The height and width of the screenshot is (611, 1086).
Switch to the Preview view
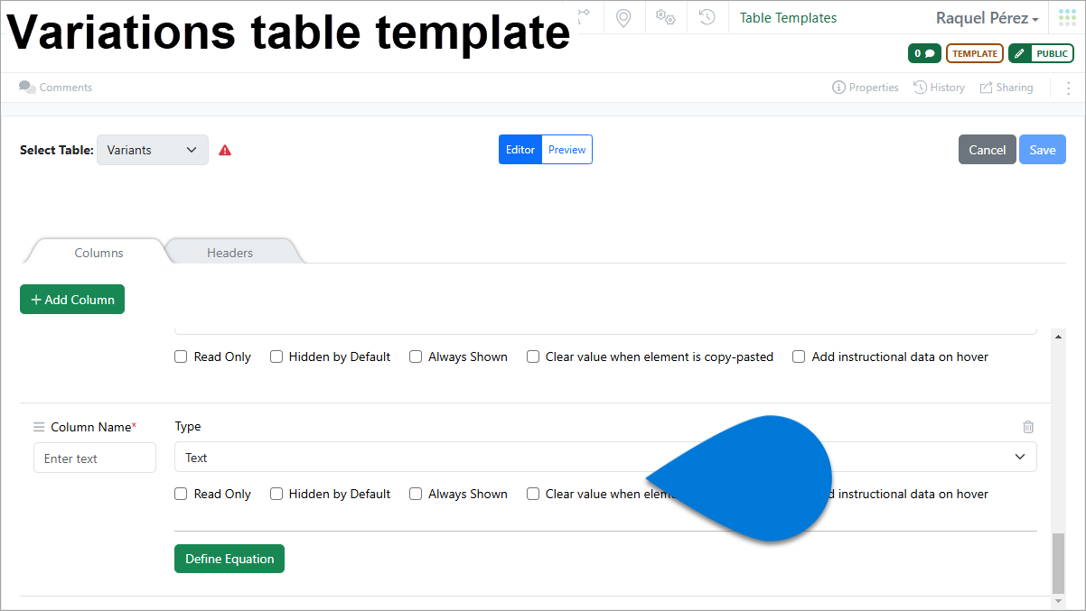566,150
